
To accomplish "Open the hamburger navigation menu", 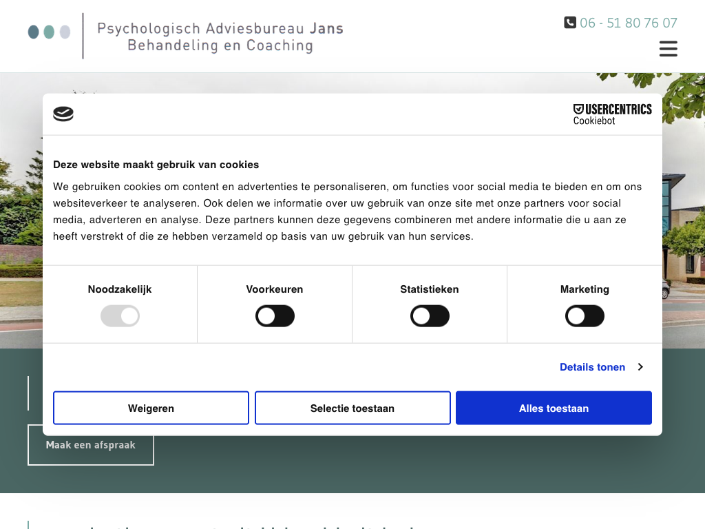I will pyautogui.click(x=668, y=49).
